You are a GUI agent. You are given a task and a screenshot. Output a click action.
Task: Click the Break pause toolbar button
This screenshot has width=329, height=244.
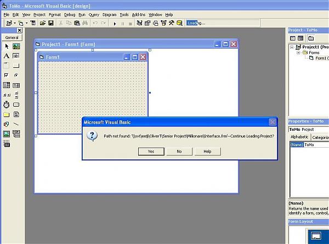pos(123,24)
